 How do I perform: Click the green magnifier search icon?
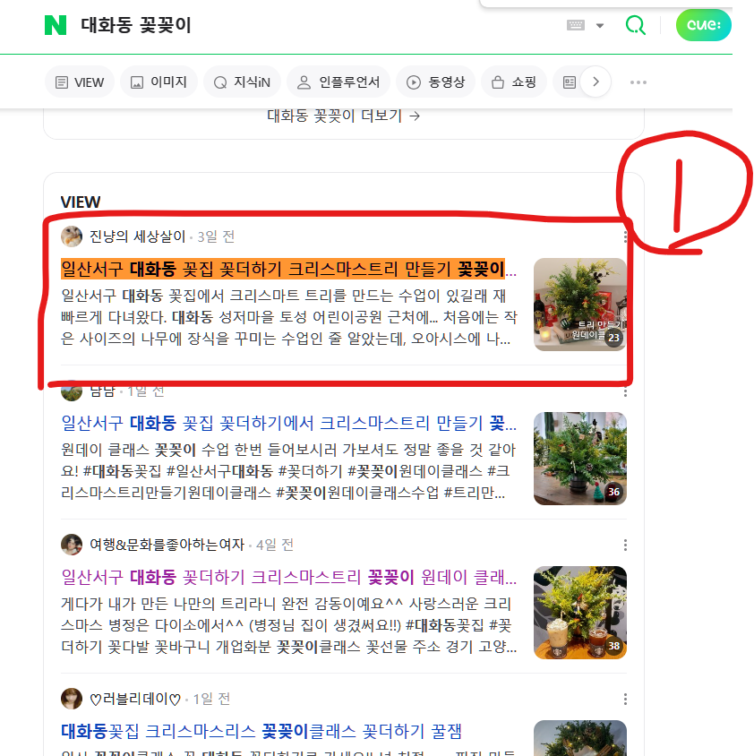636,25
